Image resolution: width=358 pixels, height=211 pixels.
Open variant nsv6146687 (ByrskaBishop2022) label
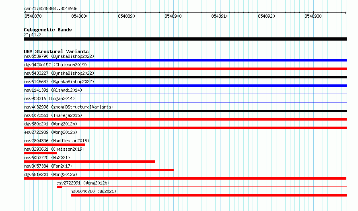59,82
